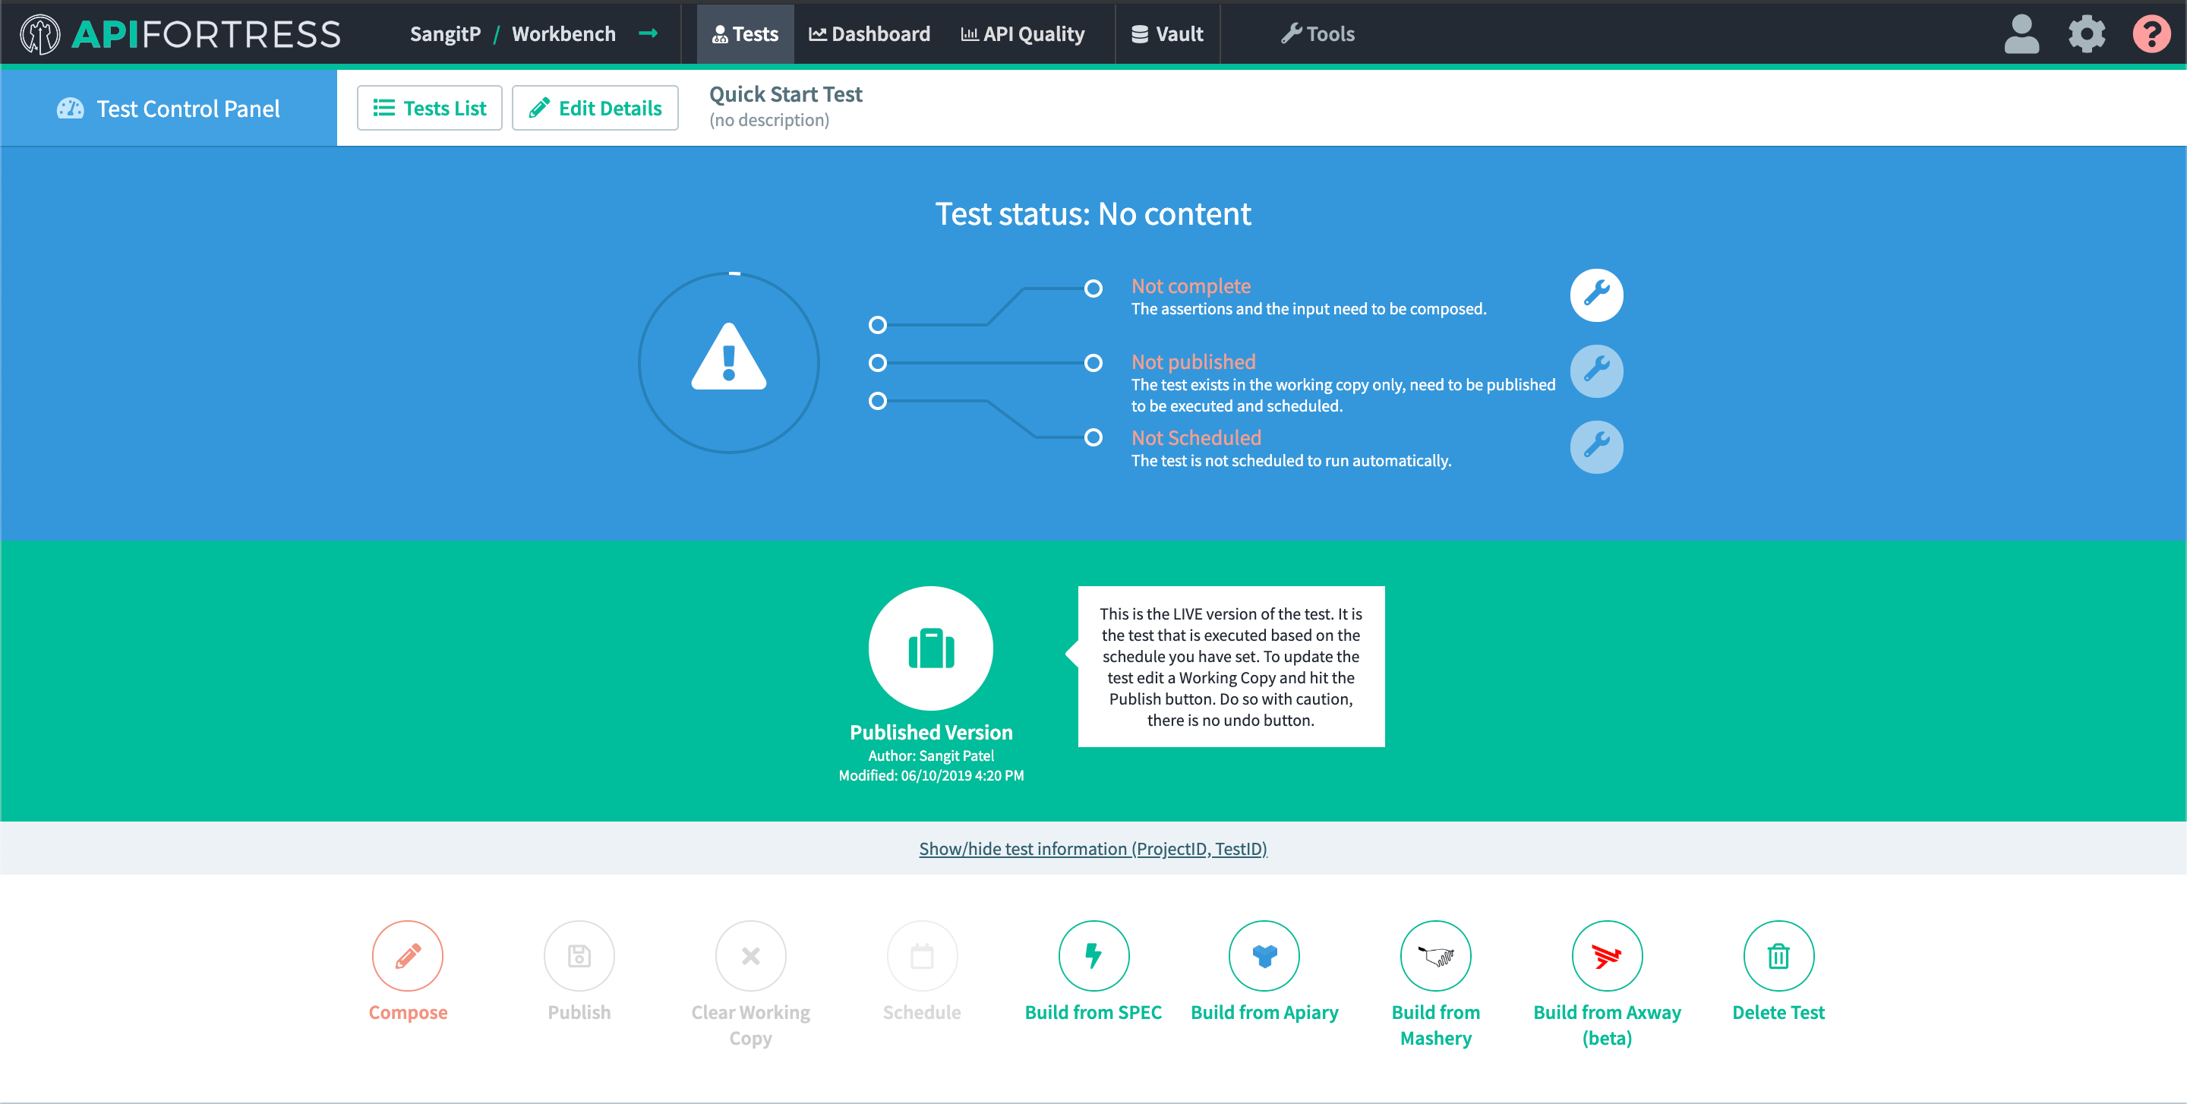Build test from Mashery
Viewport: 2187px width, 1104px height.
(1434, 954)
